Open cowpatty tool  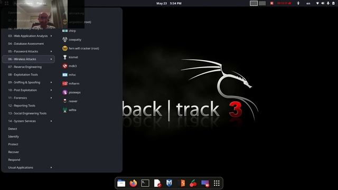(72, 40)
